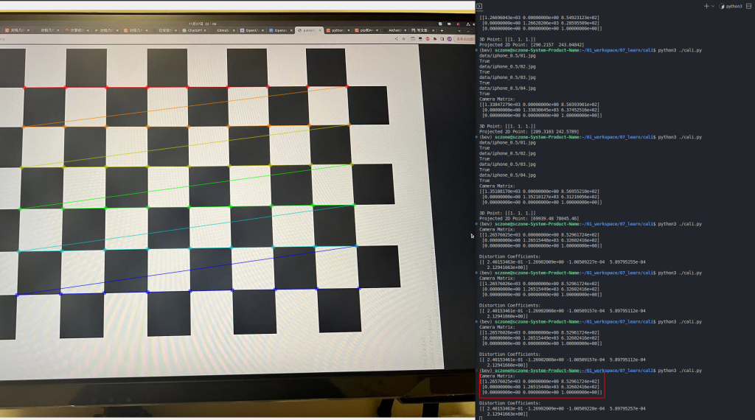Click the red button at browser toolbar right end
The image size is (755, 420).
465,39
